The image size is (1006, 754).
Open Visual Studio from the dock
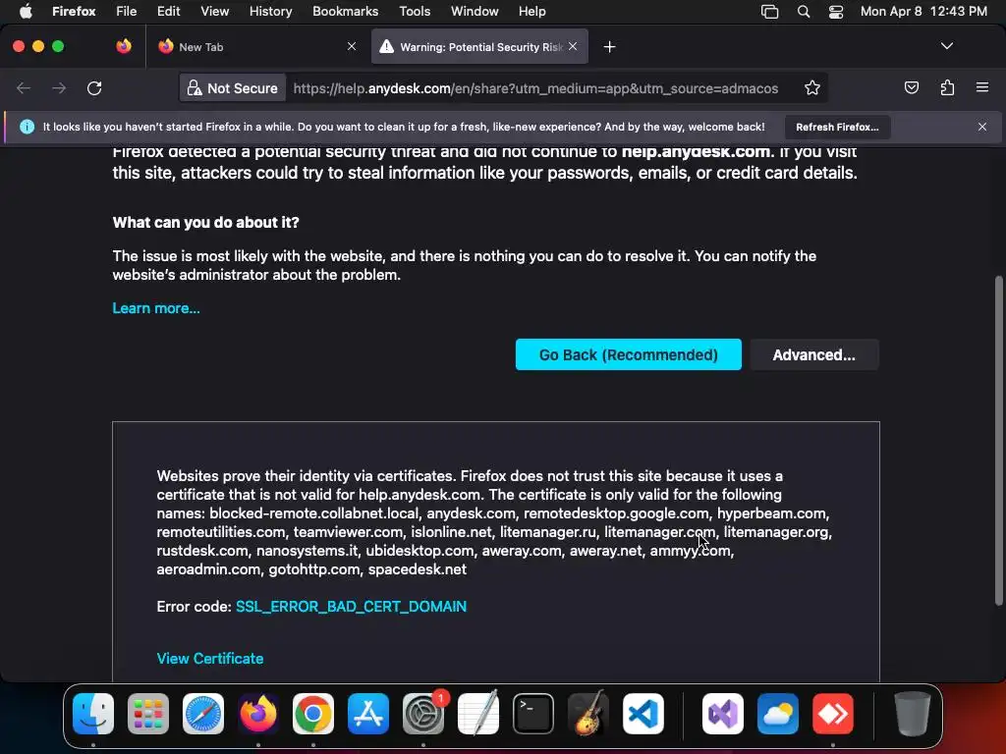[723, 714]
